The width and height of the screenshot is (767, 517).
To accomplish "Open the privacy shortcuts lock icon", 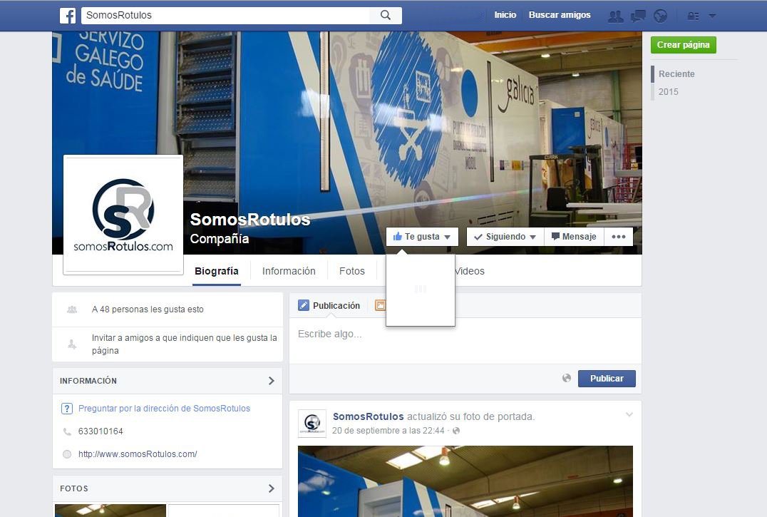I will (x=692, y=16).
